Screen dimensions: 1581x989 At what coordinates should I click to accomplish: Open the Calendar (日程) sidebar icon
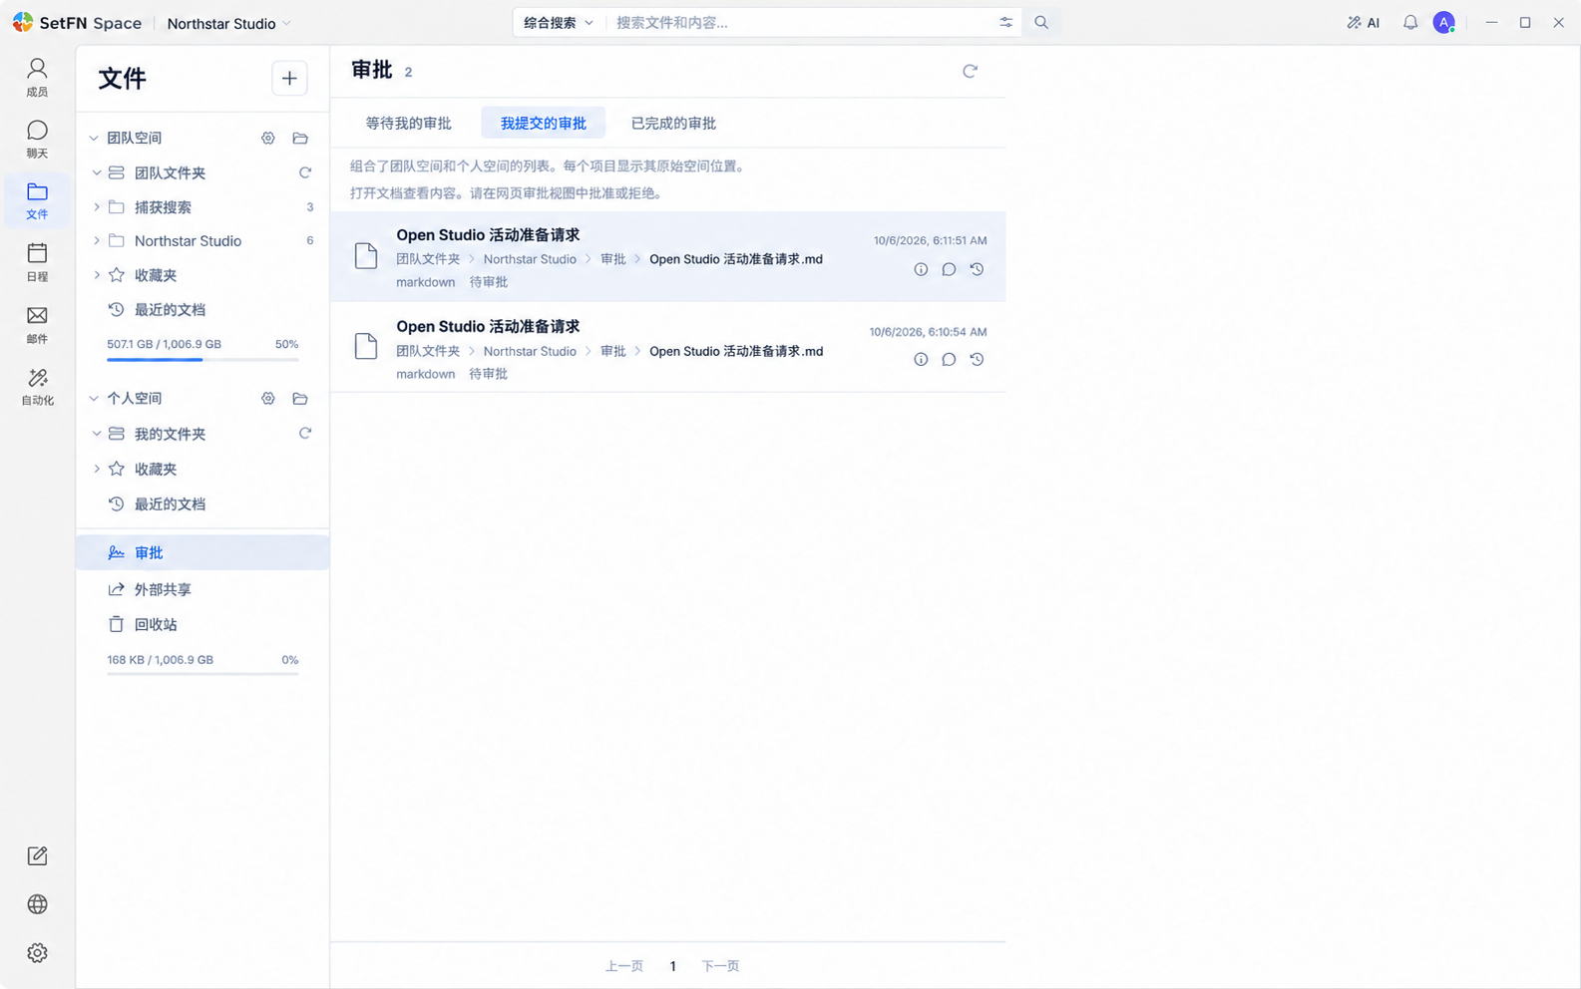[x=37, y=262]
